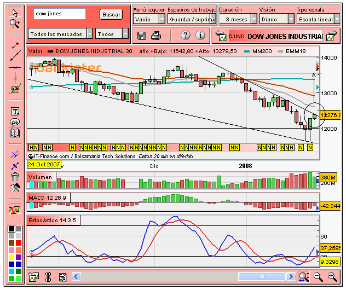Open the Escala lineal scale type dropdown
The image size is (346, 290).
point(318,19)
